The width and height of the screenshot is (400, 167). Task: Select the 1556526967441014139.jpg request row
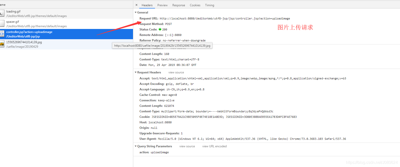(x=66, y=44)
